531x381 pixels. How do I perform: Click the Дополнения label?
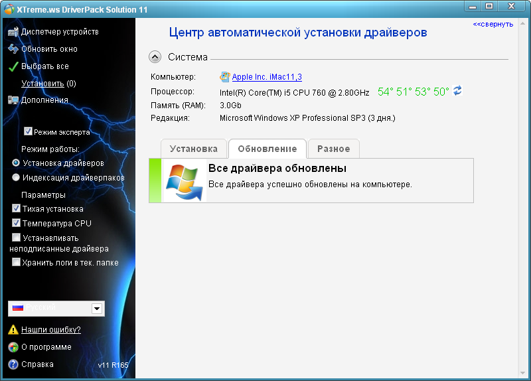point(44,100)
